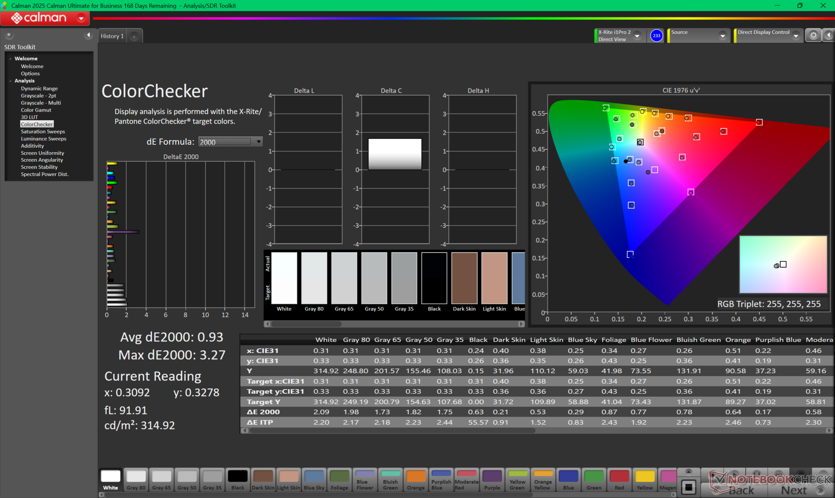Click the data table's horizontal scrollbar
This screenshot has height=498, width=835.
[391, 431]
